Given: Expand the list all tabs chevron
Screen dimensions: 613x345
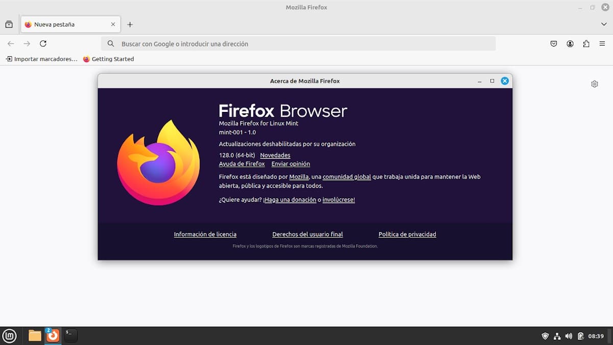Looking at the screenshot, I should tap(604, 24).
